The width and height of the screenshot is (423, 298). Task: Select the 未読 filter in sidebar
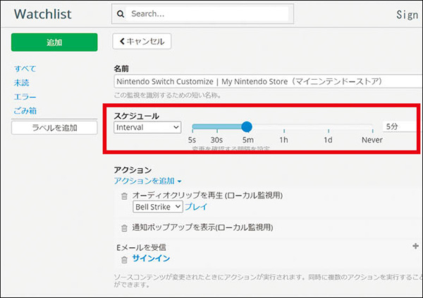pyautogui.click(x=22, y=83)
